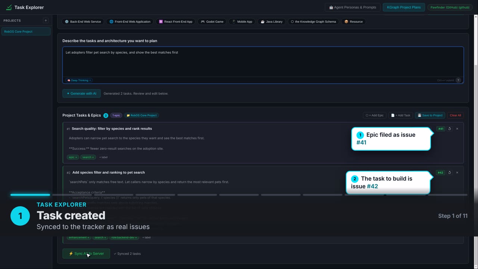Image resolution: width=478 pixels, height=269 pixels.
Task: Click the Task Explorer logo icon
Action: tap(9, 7)
